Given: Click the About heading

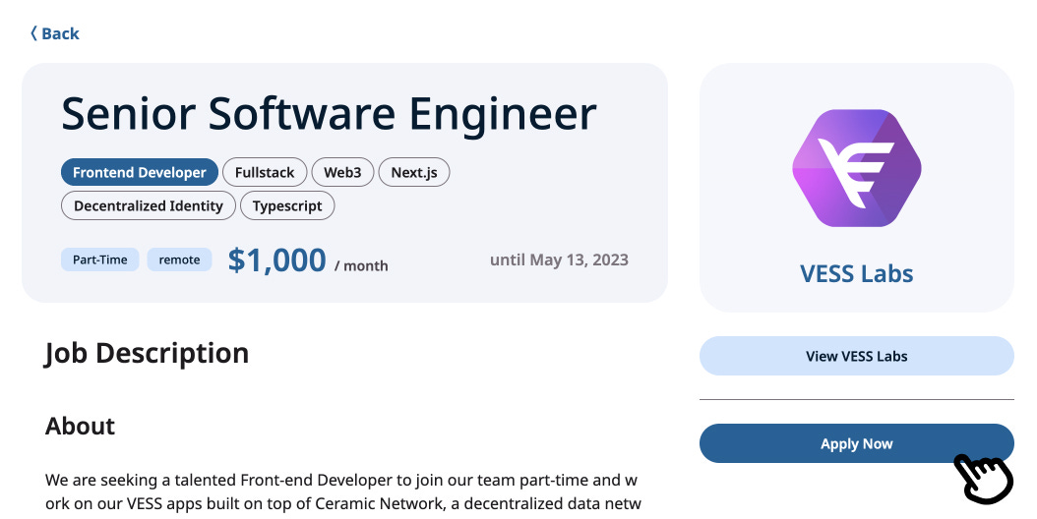Looking at the screenshot, I should pyautogui.click(x=80, y=426).
